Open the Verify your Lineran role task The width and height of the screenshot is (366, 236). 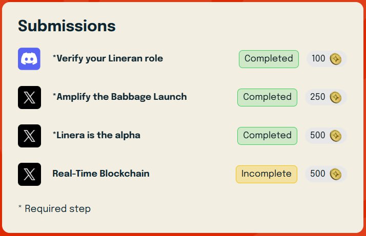108,58
